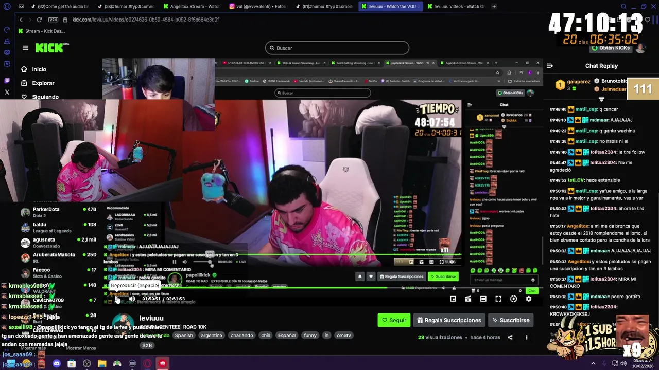
Task: Open Discord from the taskbar
Action: point(57,364)
